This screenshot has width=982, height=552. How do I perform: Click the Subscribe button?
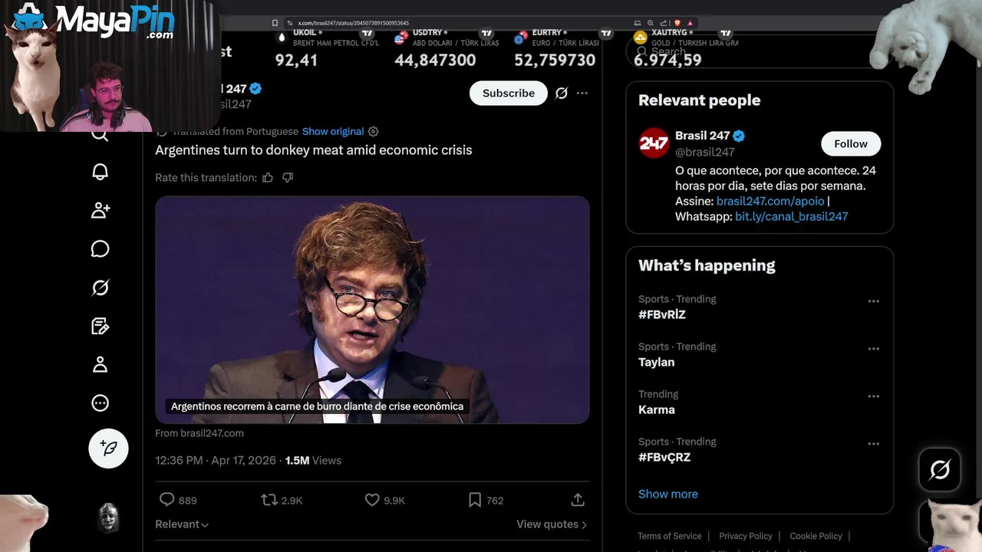click(x=508, y=94)
